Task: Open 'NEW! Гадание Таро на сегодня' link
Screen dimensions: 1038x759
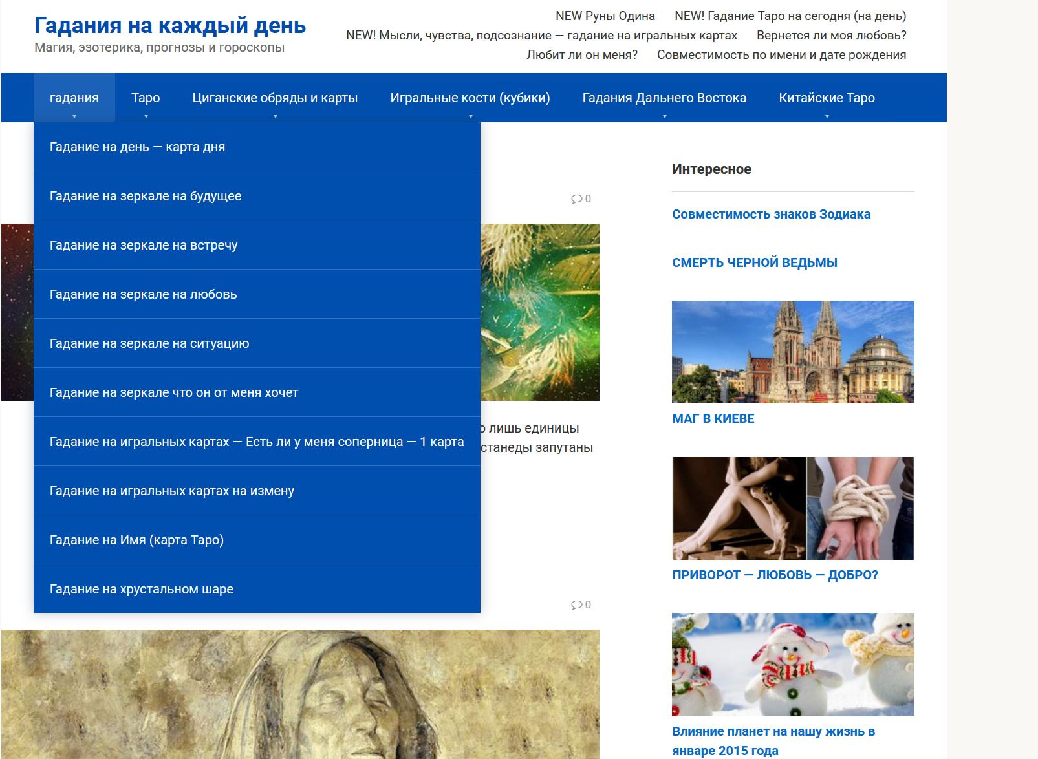Action: click(x=790, y=16)
